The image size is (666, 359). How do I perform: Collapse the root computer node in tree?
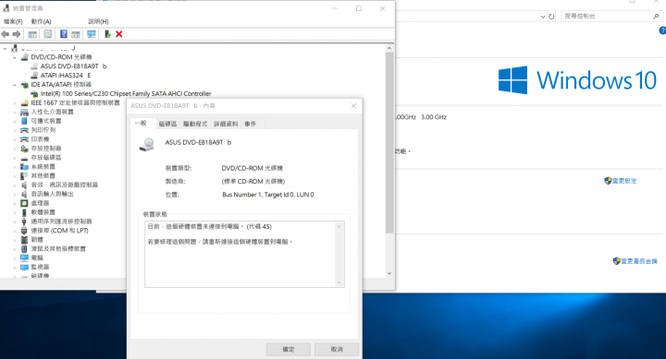coord(6,48)
